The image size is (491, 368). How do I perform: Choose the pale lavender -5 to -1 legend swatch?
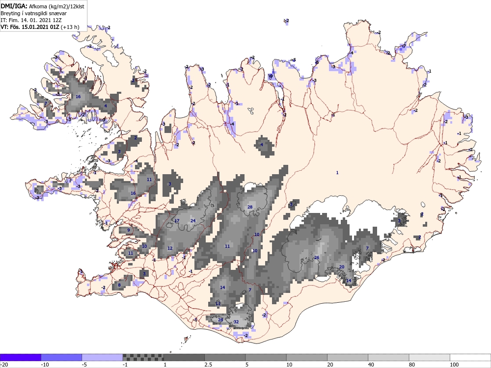point(103,357)
